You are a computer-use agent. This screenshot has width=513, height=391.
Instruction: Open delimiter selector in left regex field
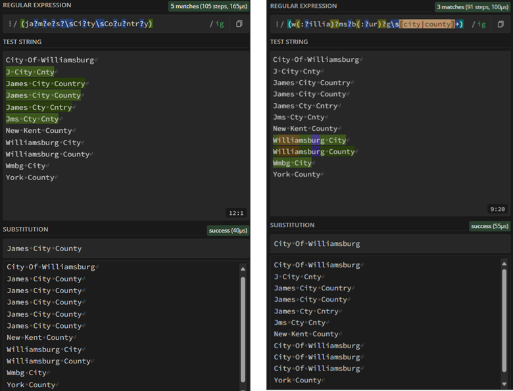pyautogui.click(x=10, y=24)
